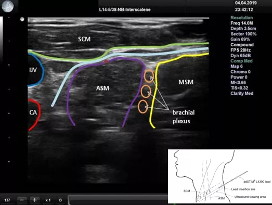Toggle the Clarity Med setting
The width and height of the screenshot is (272, 205).
tap(242, 93)
